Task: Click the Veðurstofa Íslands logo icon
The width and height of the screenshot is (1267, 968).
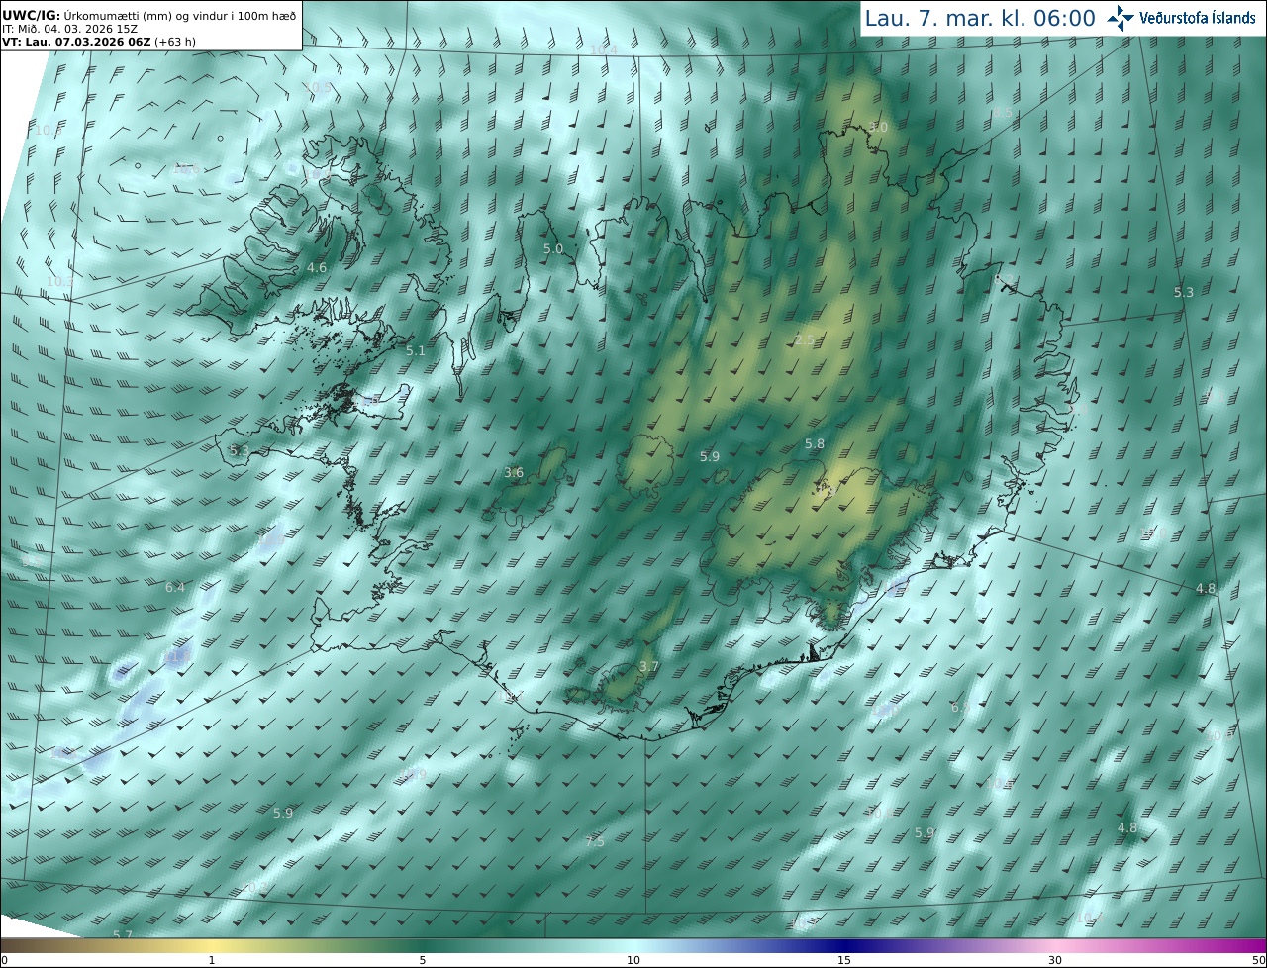Action: pyautogui.click(x=1121, y=18)
